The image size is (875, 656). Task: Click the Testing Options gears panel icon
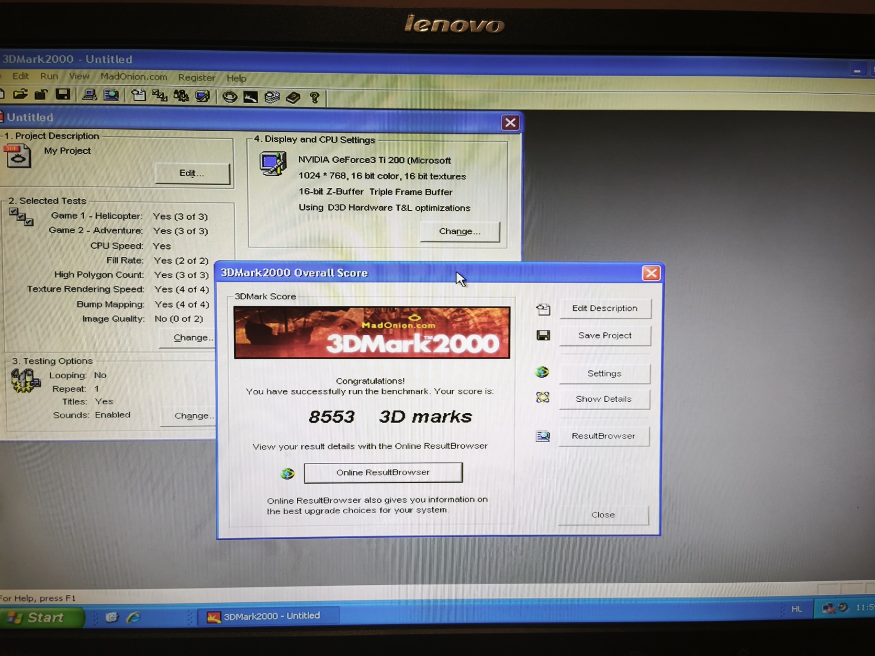pos(25,380)
